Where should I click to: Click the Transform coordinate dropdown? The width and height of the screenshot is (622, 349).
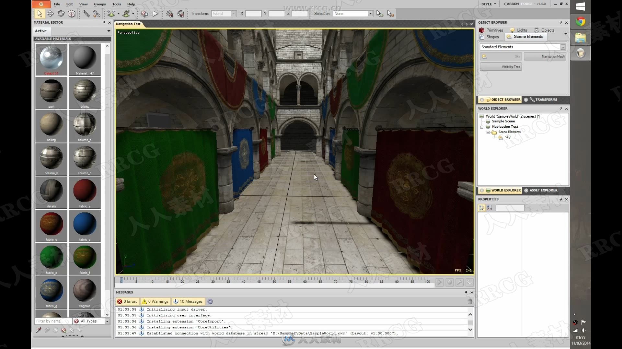click(x=224, y=13)
